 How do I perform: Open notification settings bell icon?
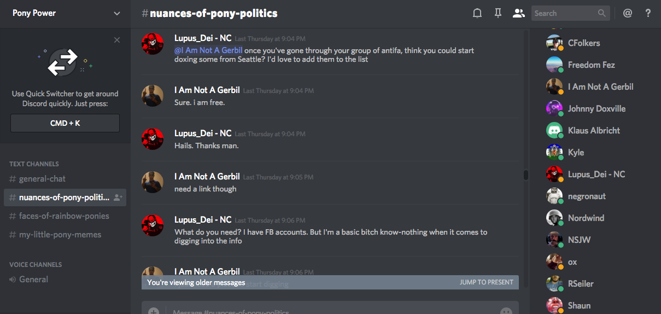tap(477, 13)
